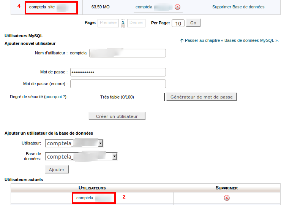
Task: Click red X beside database user comptela_
Action: (x=177, y=7)
